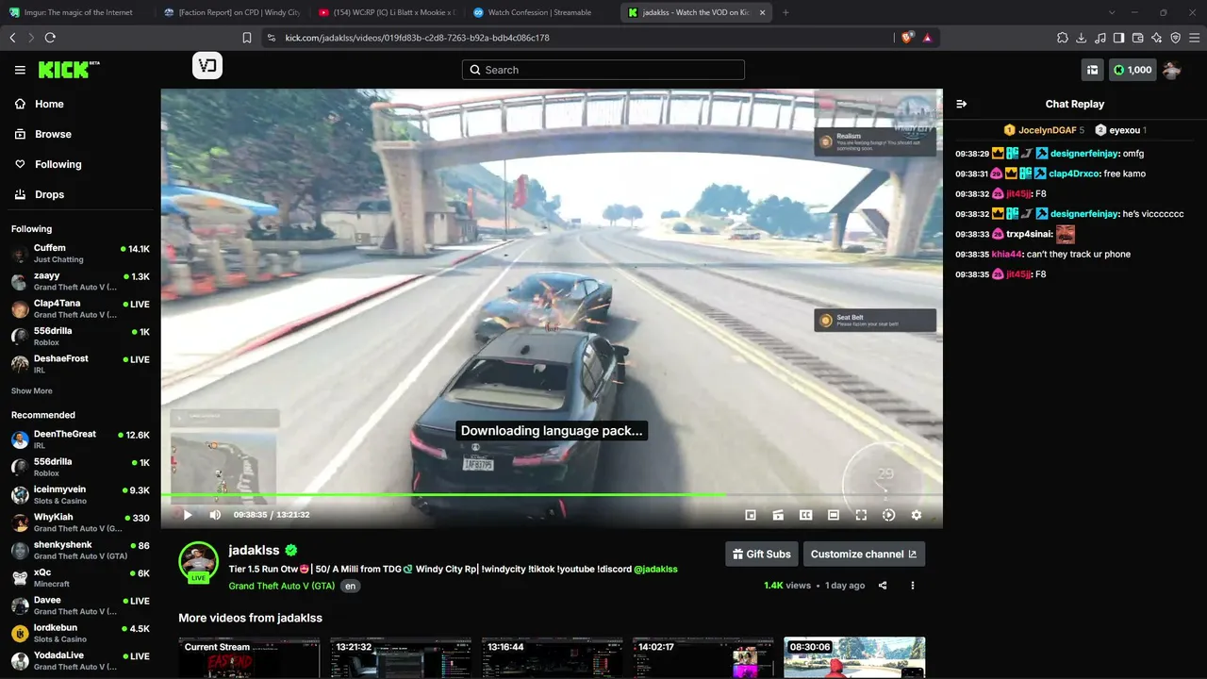Open Clap4Tana's channel from Following

click(80, 308)
